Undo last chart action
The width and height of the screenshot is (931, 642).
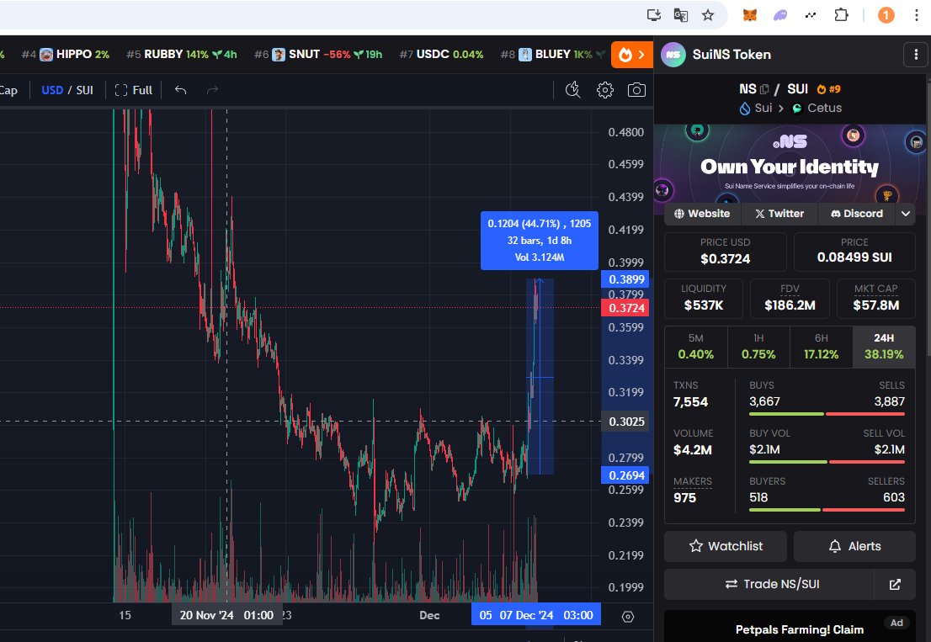180,90
